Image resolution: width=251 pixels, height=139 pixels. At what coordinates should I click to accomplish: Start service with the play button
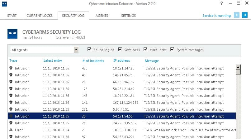[x=237, y=15]
